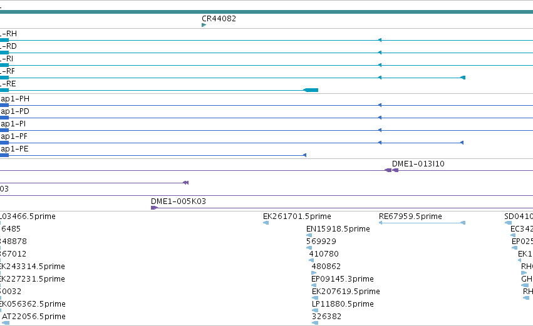Click the EP09145.3prime label
Viewport: 533px width, 326px height.
[x=343, y=279]
